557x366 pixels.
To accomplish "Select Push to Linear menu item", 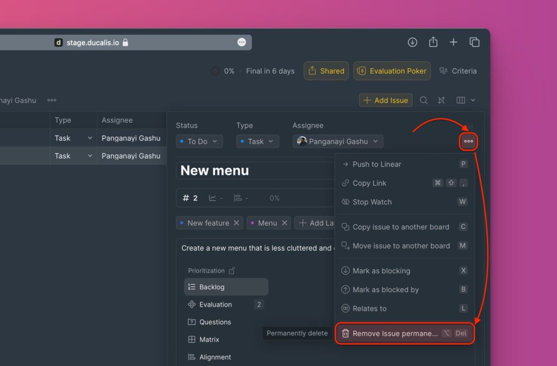I will tap(376, 164).
